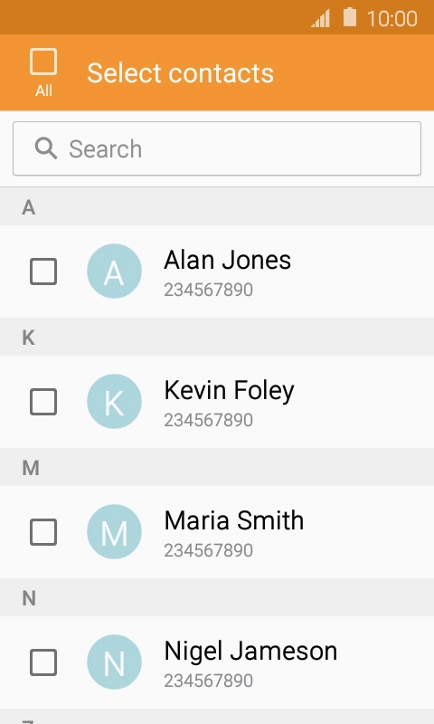
Task: Focus the Search contacts field
Action: 217,148
